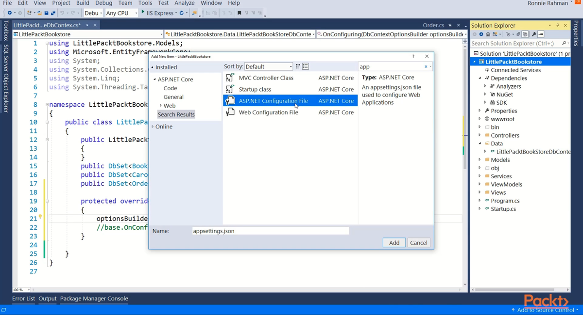583x315 pixels.
Task: Click the Solution Explorer search magnifier icon
Action: [x=564, y=43]
